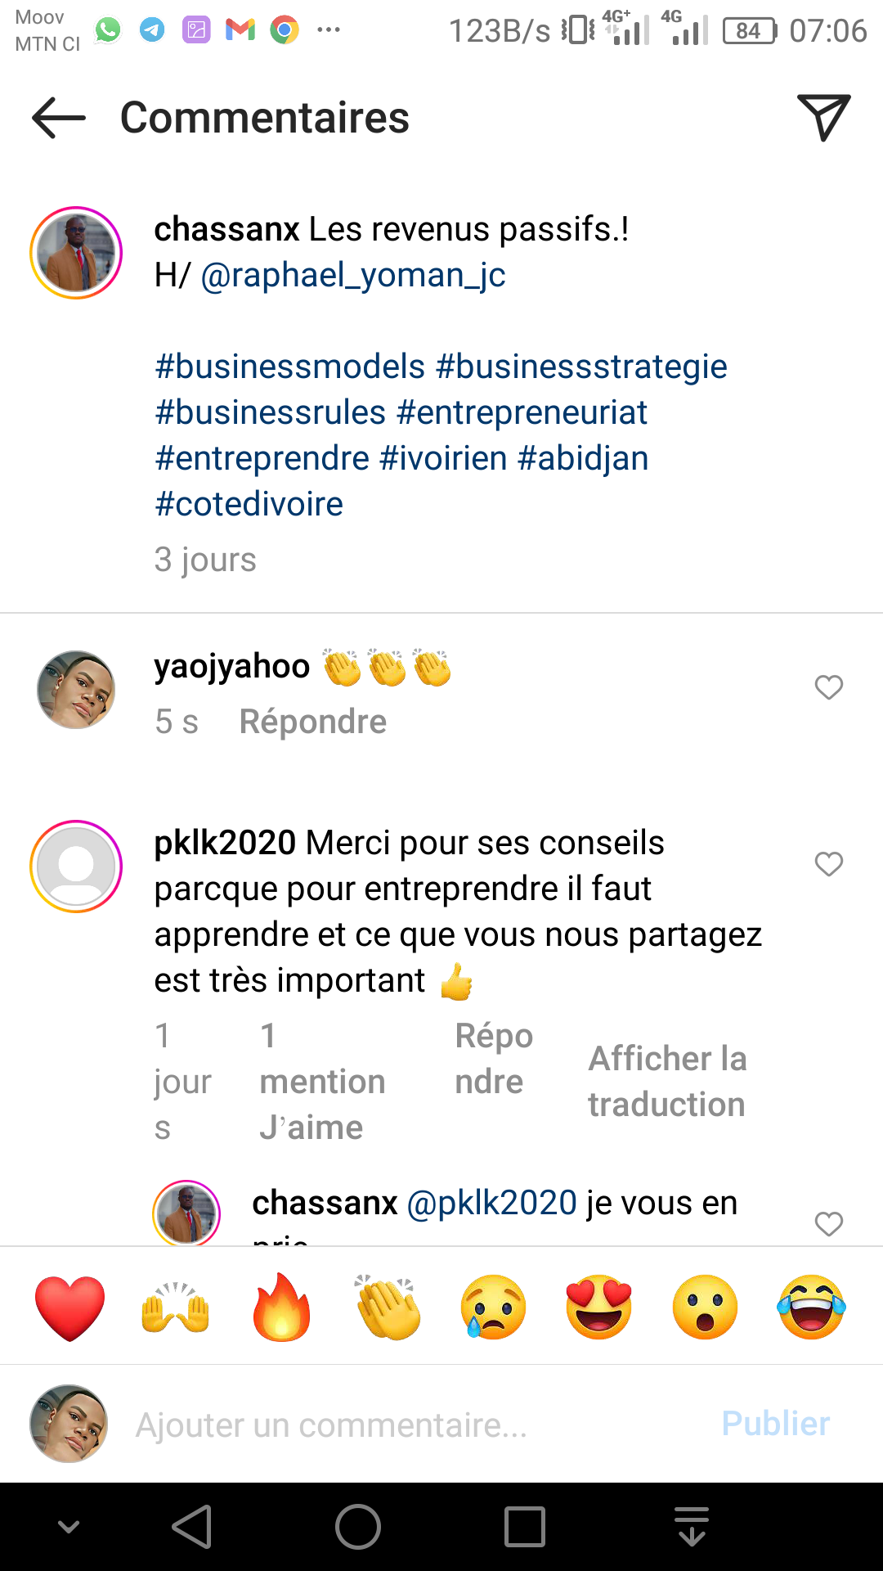Viewport: 883px width, 1571px height.
Task: Insert the heart-eyes emoji reaction
Action: [599, 1308]
